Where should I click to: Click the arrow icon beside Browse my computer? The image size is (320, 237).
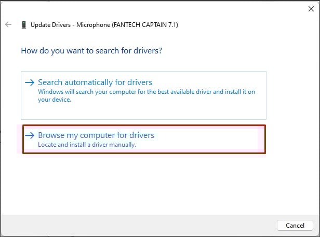click(30, 135)
